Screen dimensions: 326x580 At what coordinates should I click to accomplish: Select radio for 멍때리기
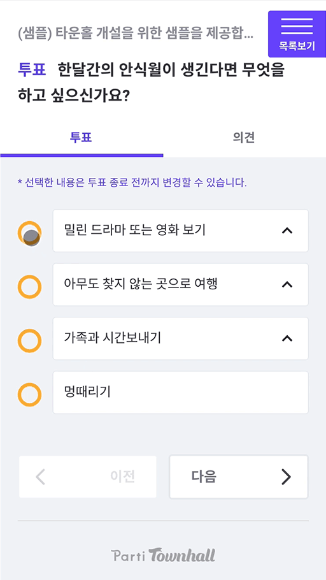pos(29,395)
